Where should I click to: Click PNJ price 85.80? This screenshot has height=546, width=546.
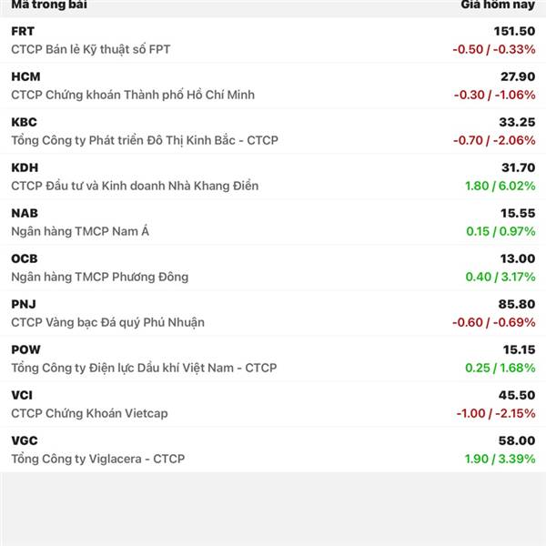pos(517,304)
